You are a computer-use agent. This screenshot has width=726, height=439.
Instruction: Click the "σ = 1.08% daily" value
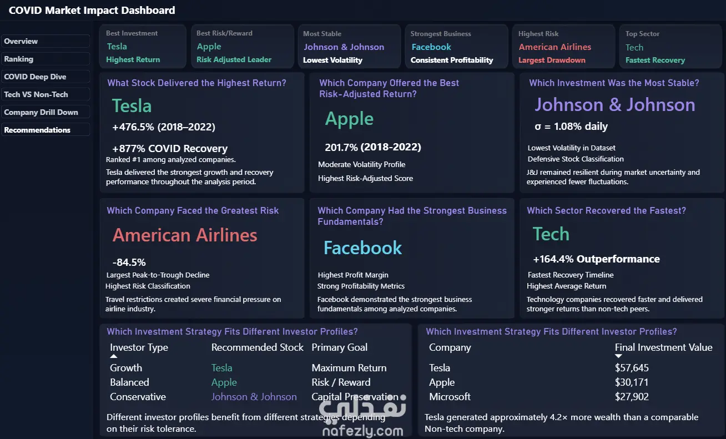click(571, 127)
